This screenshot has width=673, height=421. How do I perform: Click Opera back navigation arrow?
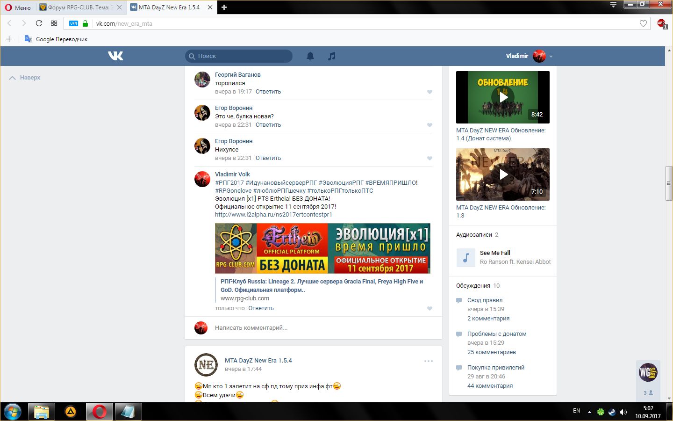pos(9,23)
